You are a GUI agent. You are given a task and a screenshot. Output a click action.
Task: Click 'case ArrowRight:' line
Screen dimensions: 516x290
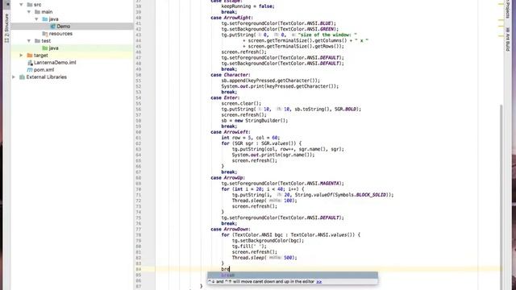pos(231,18)
